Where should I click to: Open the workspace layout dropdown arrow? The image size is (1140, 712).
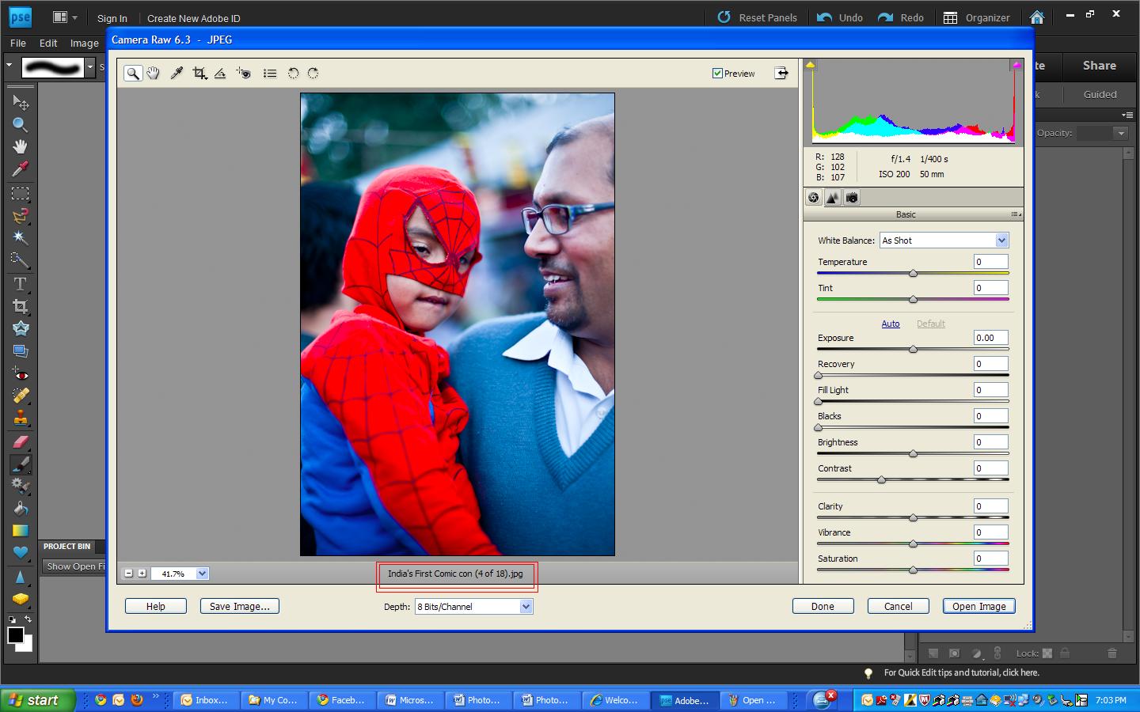point(74,17)
